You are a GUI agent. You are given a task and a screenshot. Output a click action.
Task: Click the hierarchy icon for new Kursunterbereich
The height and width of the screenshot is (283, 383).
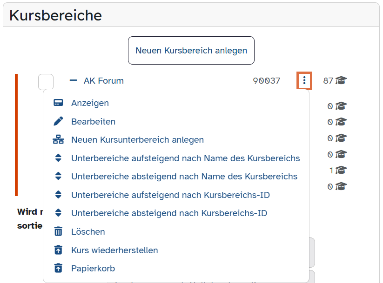click(58, 140)
